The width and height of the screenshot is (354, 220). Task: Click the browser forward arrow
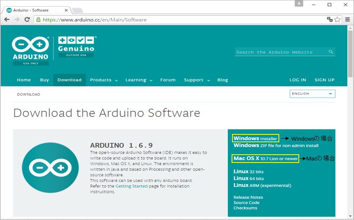pyautogui.click(x=17, y=19)
